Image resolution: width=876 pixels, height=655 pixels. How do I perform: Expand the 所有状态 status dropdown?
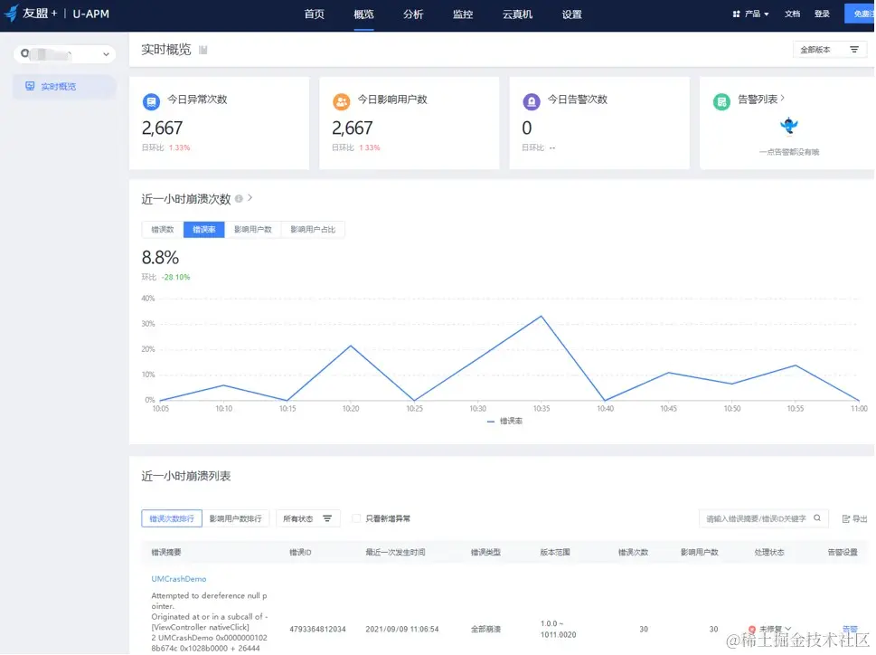[x=308, y=518]
